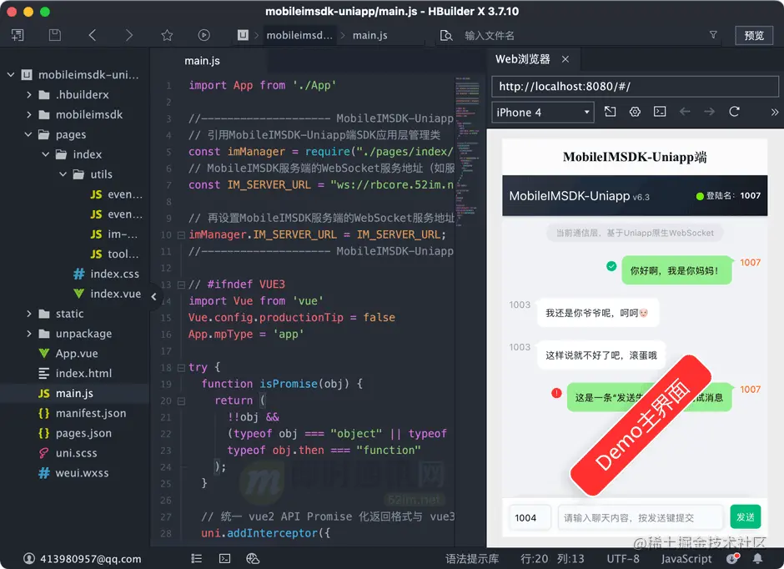Click the file search icon beside filename input
This screenshot has height=569, width=784.
pyautogui.click(x=446, y=36)
